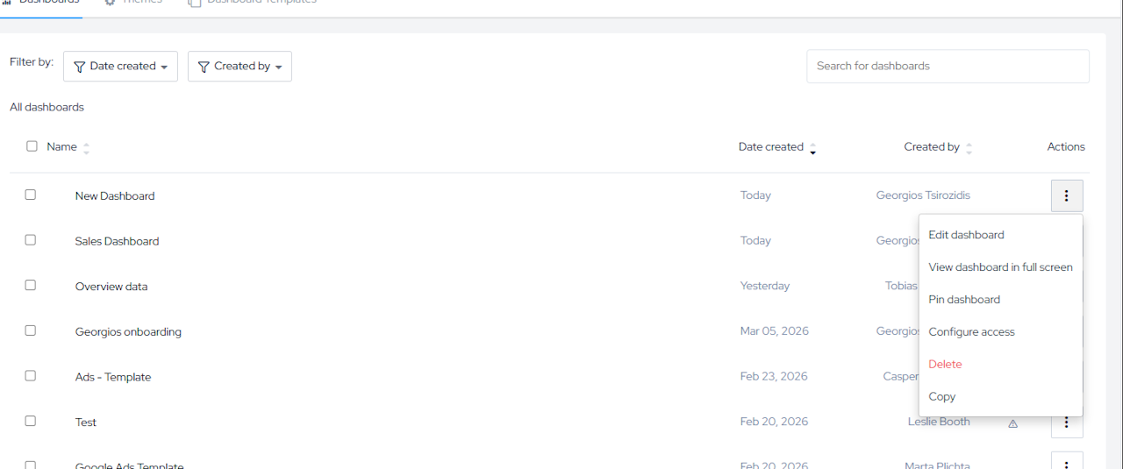The width and height of the screenshot is (1123, 469).
Task: Open the Georgios onboarding dashboard
Action: (x=128, y=331)
